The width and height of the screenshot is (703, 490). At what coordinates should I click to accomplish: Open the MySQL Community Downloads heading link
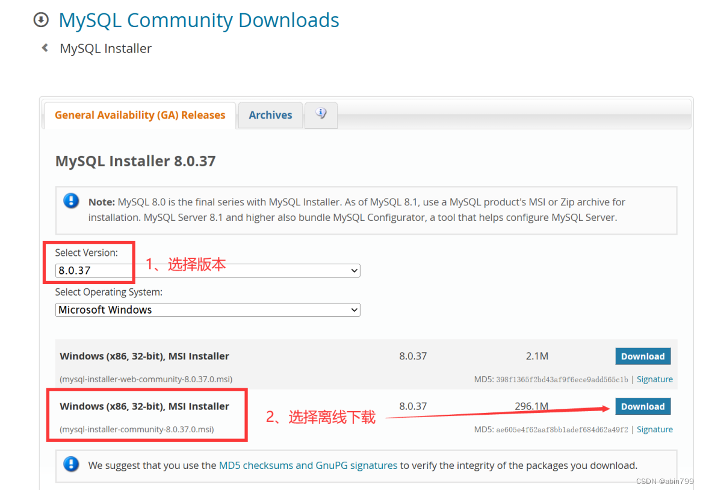(199, 20)
